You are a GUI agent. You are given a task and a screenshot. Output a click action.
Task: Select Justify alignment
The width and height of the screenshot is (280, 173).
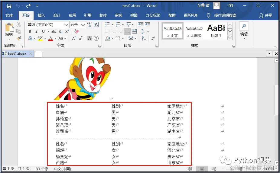point(128,32)
